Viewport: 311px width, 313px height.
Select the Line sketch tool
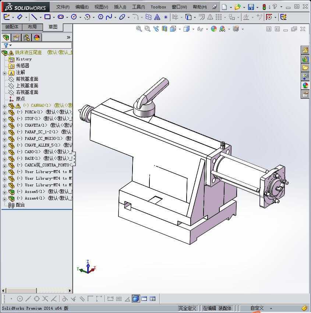34,17
